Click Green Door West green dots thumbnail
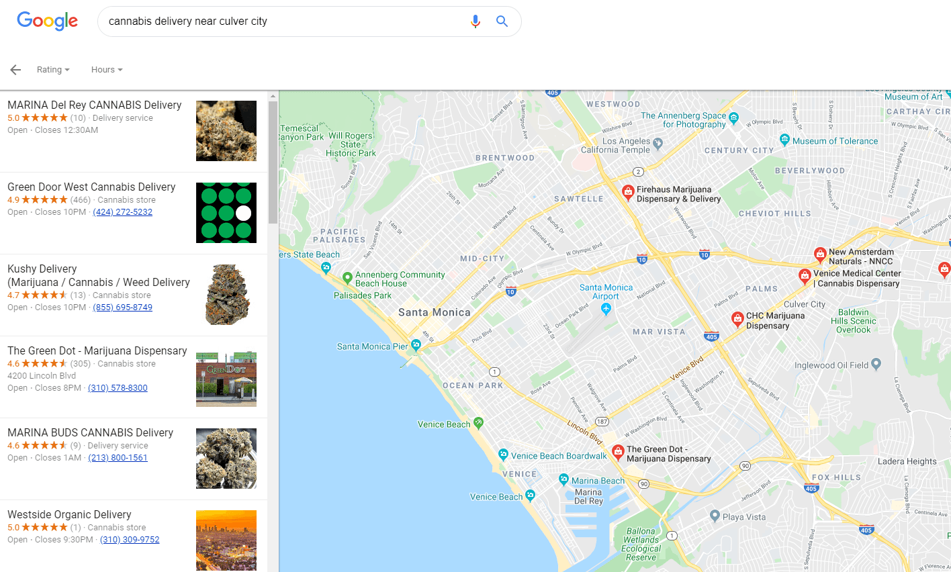Image resolution: width=951 pixels, height=572 pixels. coord(226,213)
